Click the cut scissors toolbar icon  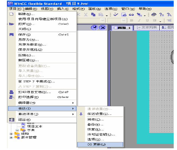click(86, 15)
